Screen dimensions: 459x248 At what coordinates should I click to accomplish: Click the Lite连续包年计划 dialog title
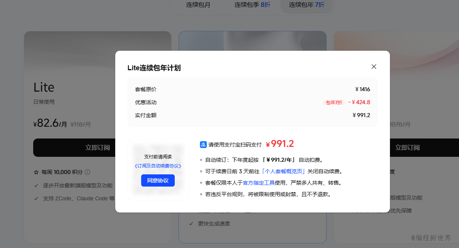tap(154, 68)
